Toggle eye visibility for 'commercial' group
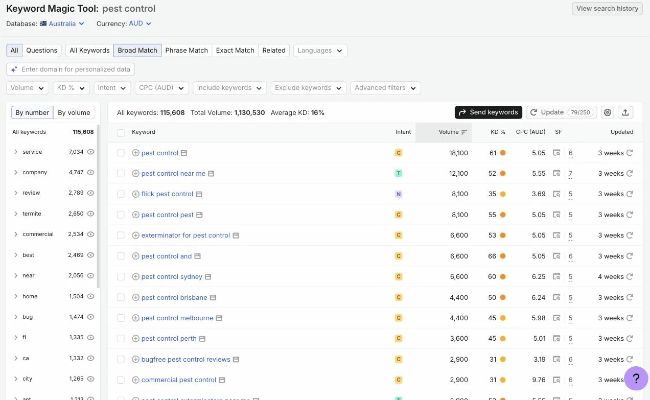650x400 pixels. (90, 234)
